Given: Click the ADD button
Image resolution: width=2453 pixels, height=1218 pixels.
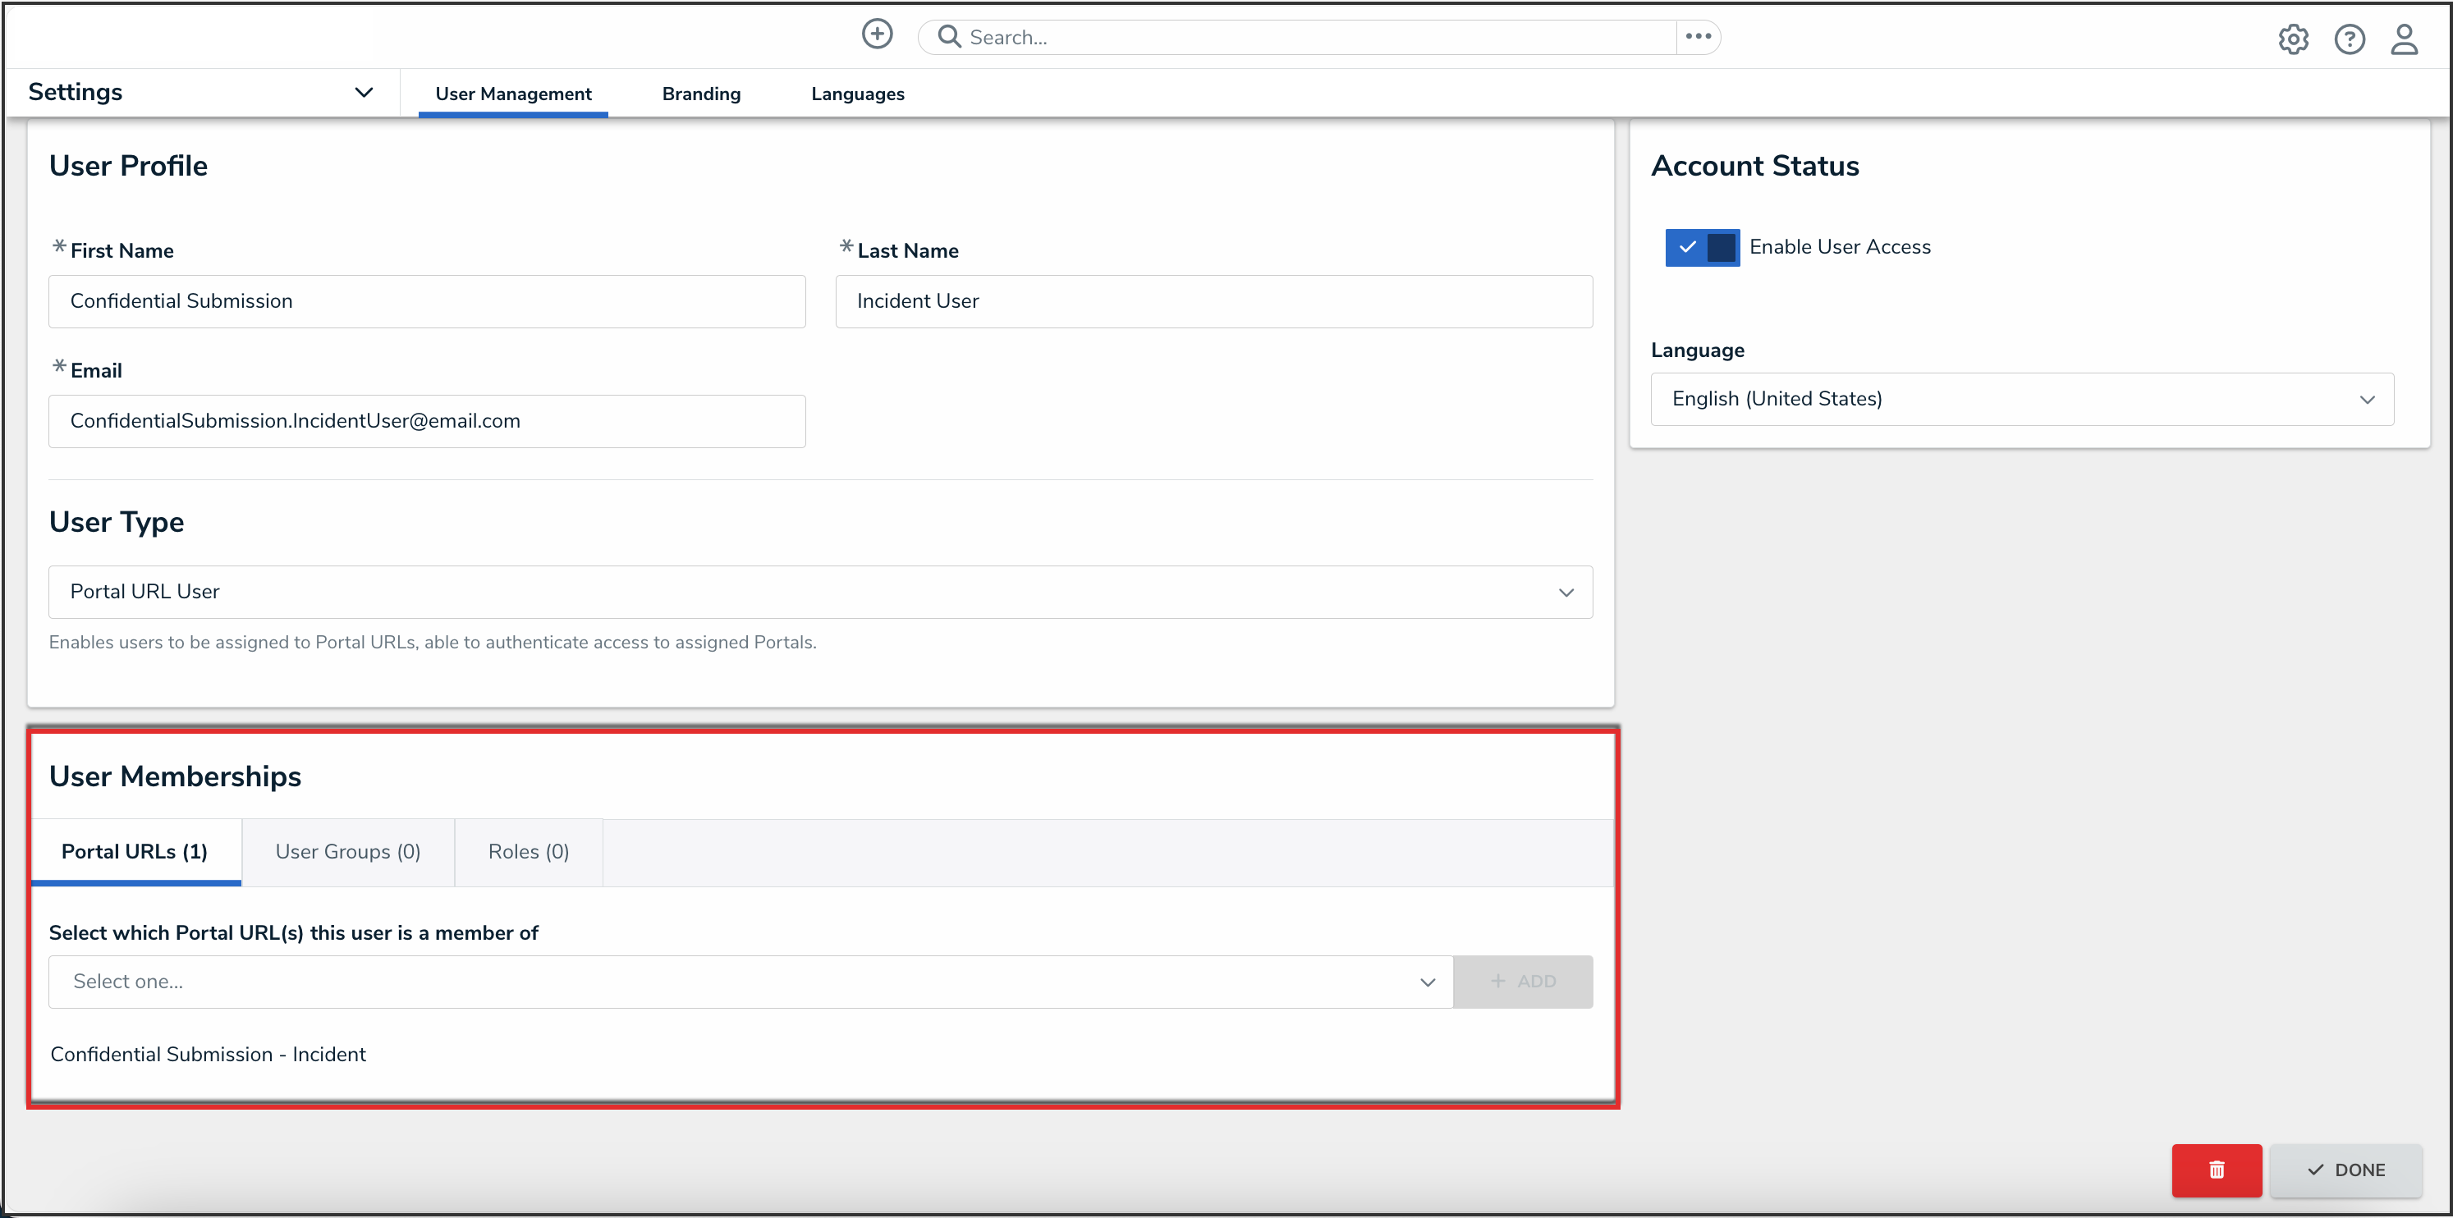Looking at the screenshot, I should pyautogui.click(x=1522, y=982).
